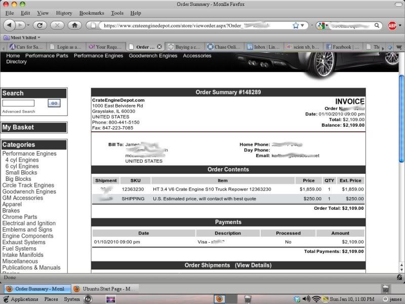Click the Stop loading X button
Screen dimensions: 405x304
(57, 25)
